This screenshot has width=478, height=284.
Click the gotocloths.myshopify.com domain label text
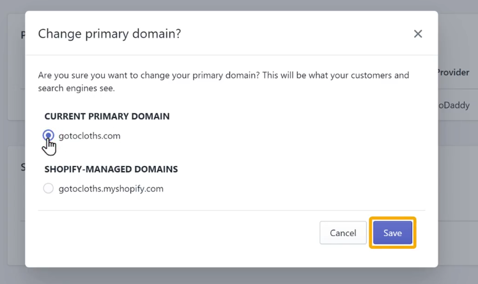pyautogui.click(x=111, y=189)
